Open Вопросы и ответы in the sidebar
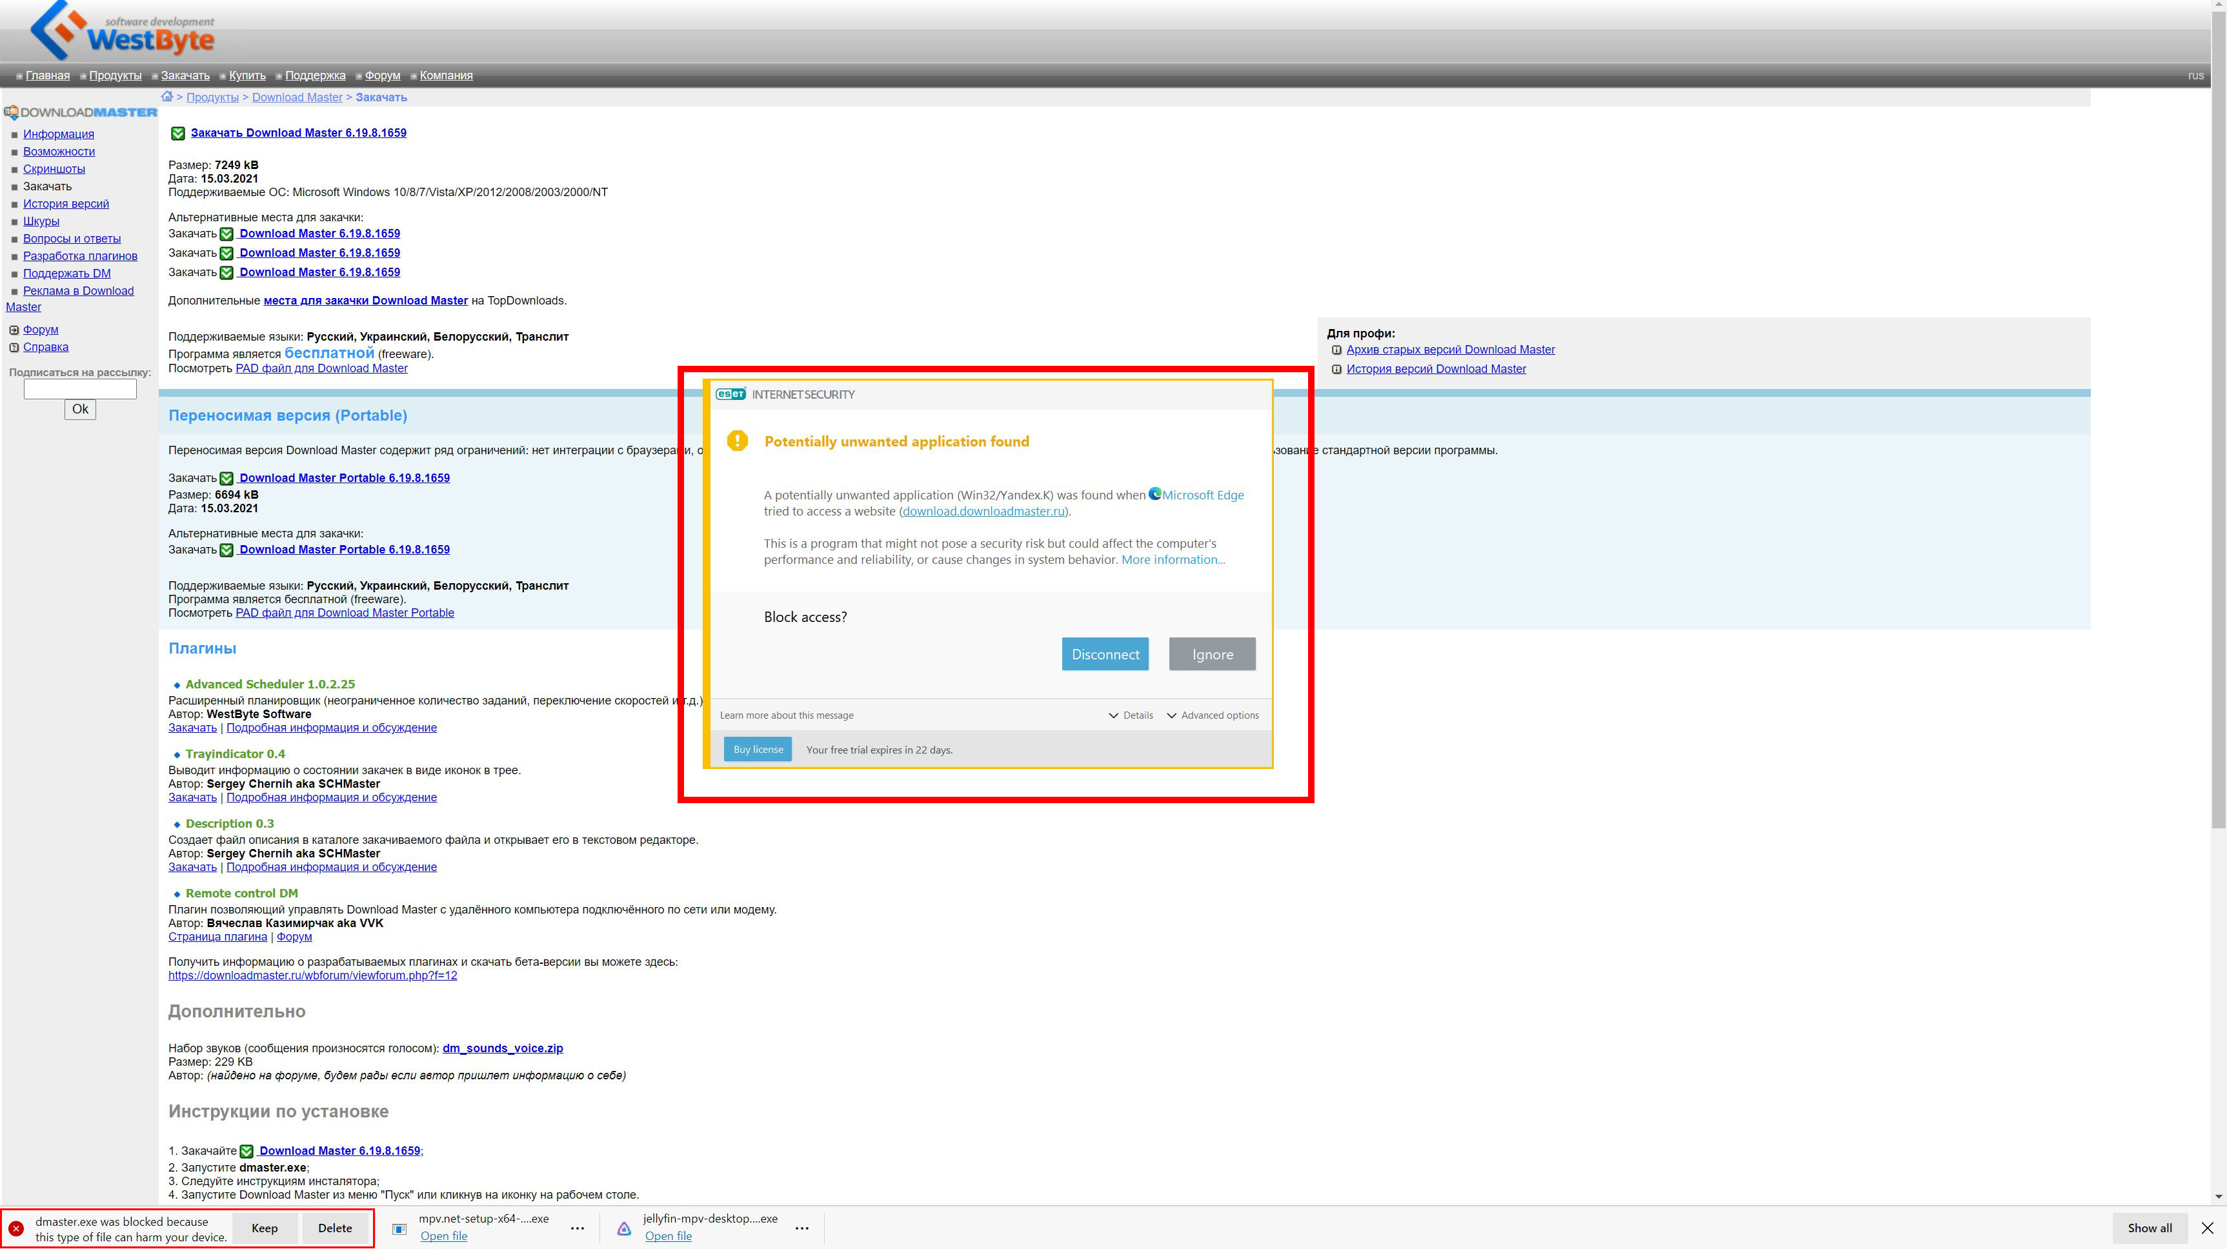 tap(72, 239)
